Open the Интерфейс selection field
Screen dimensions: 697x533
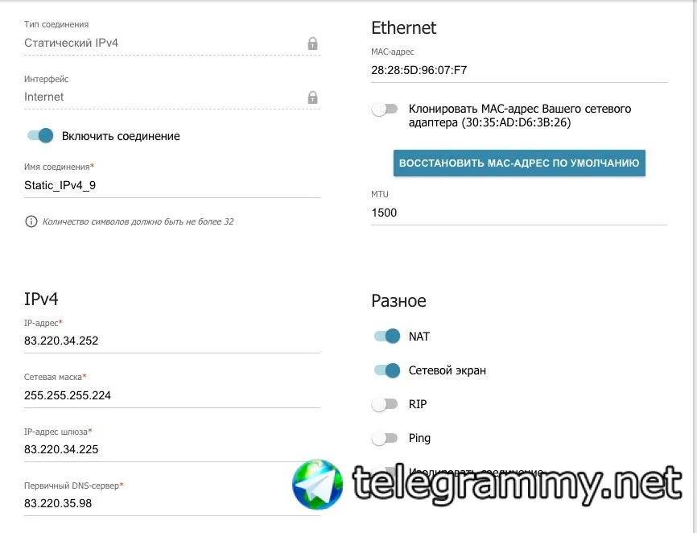point(172,97)
